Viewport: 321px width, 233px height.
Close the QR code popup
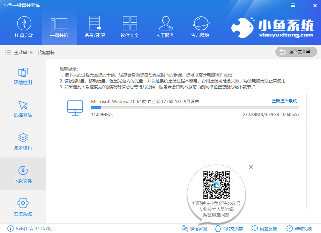251,167
